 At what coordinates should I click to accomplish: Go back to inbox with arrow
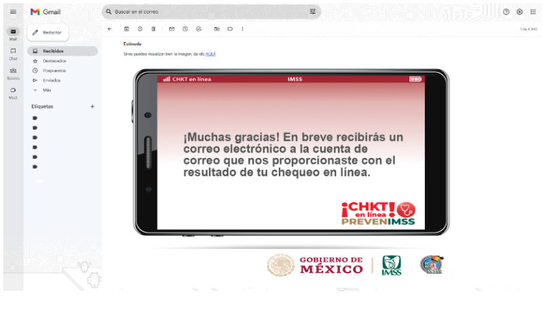coord(110,29)
